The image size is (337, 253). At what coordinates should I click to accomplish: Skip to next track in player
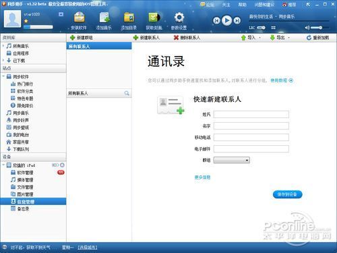[237, 21]
